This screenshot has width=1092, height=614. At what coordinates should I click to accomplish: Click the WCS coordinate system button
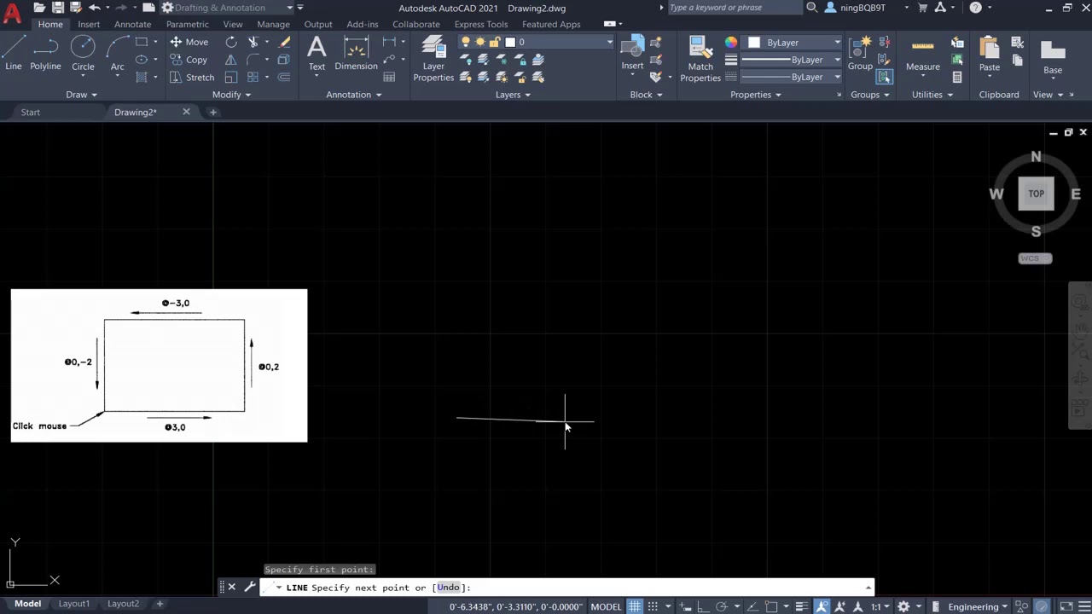coord(1035,258)
